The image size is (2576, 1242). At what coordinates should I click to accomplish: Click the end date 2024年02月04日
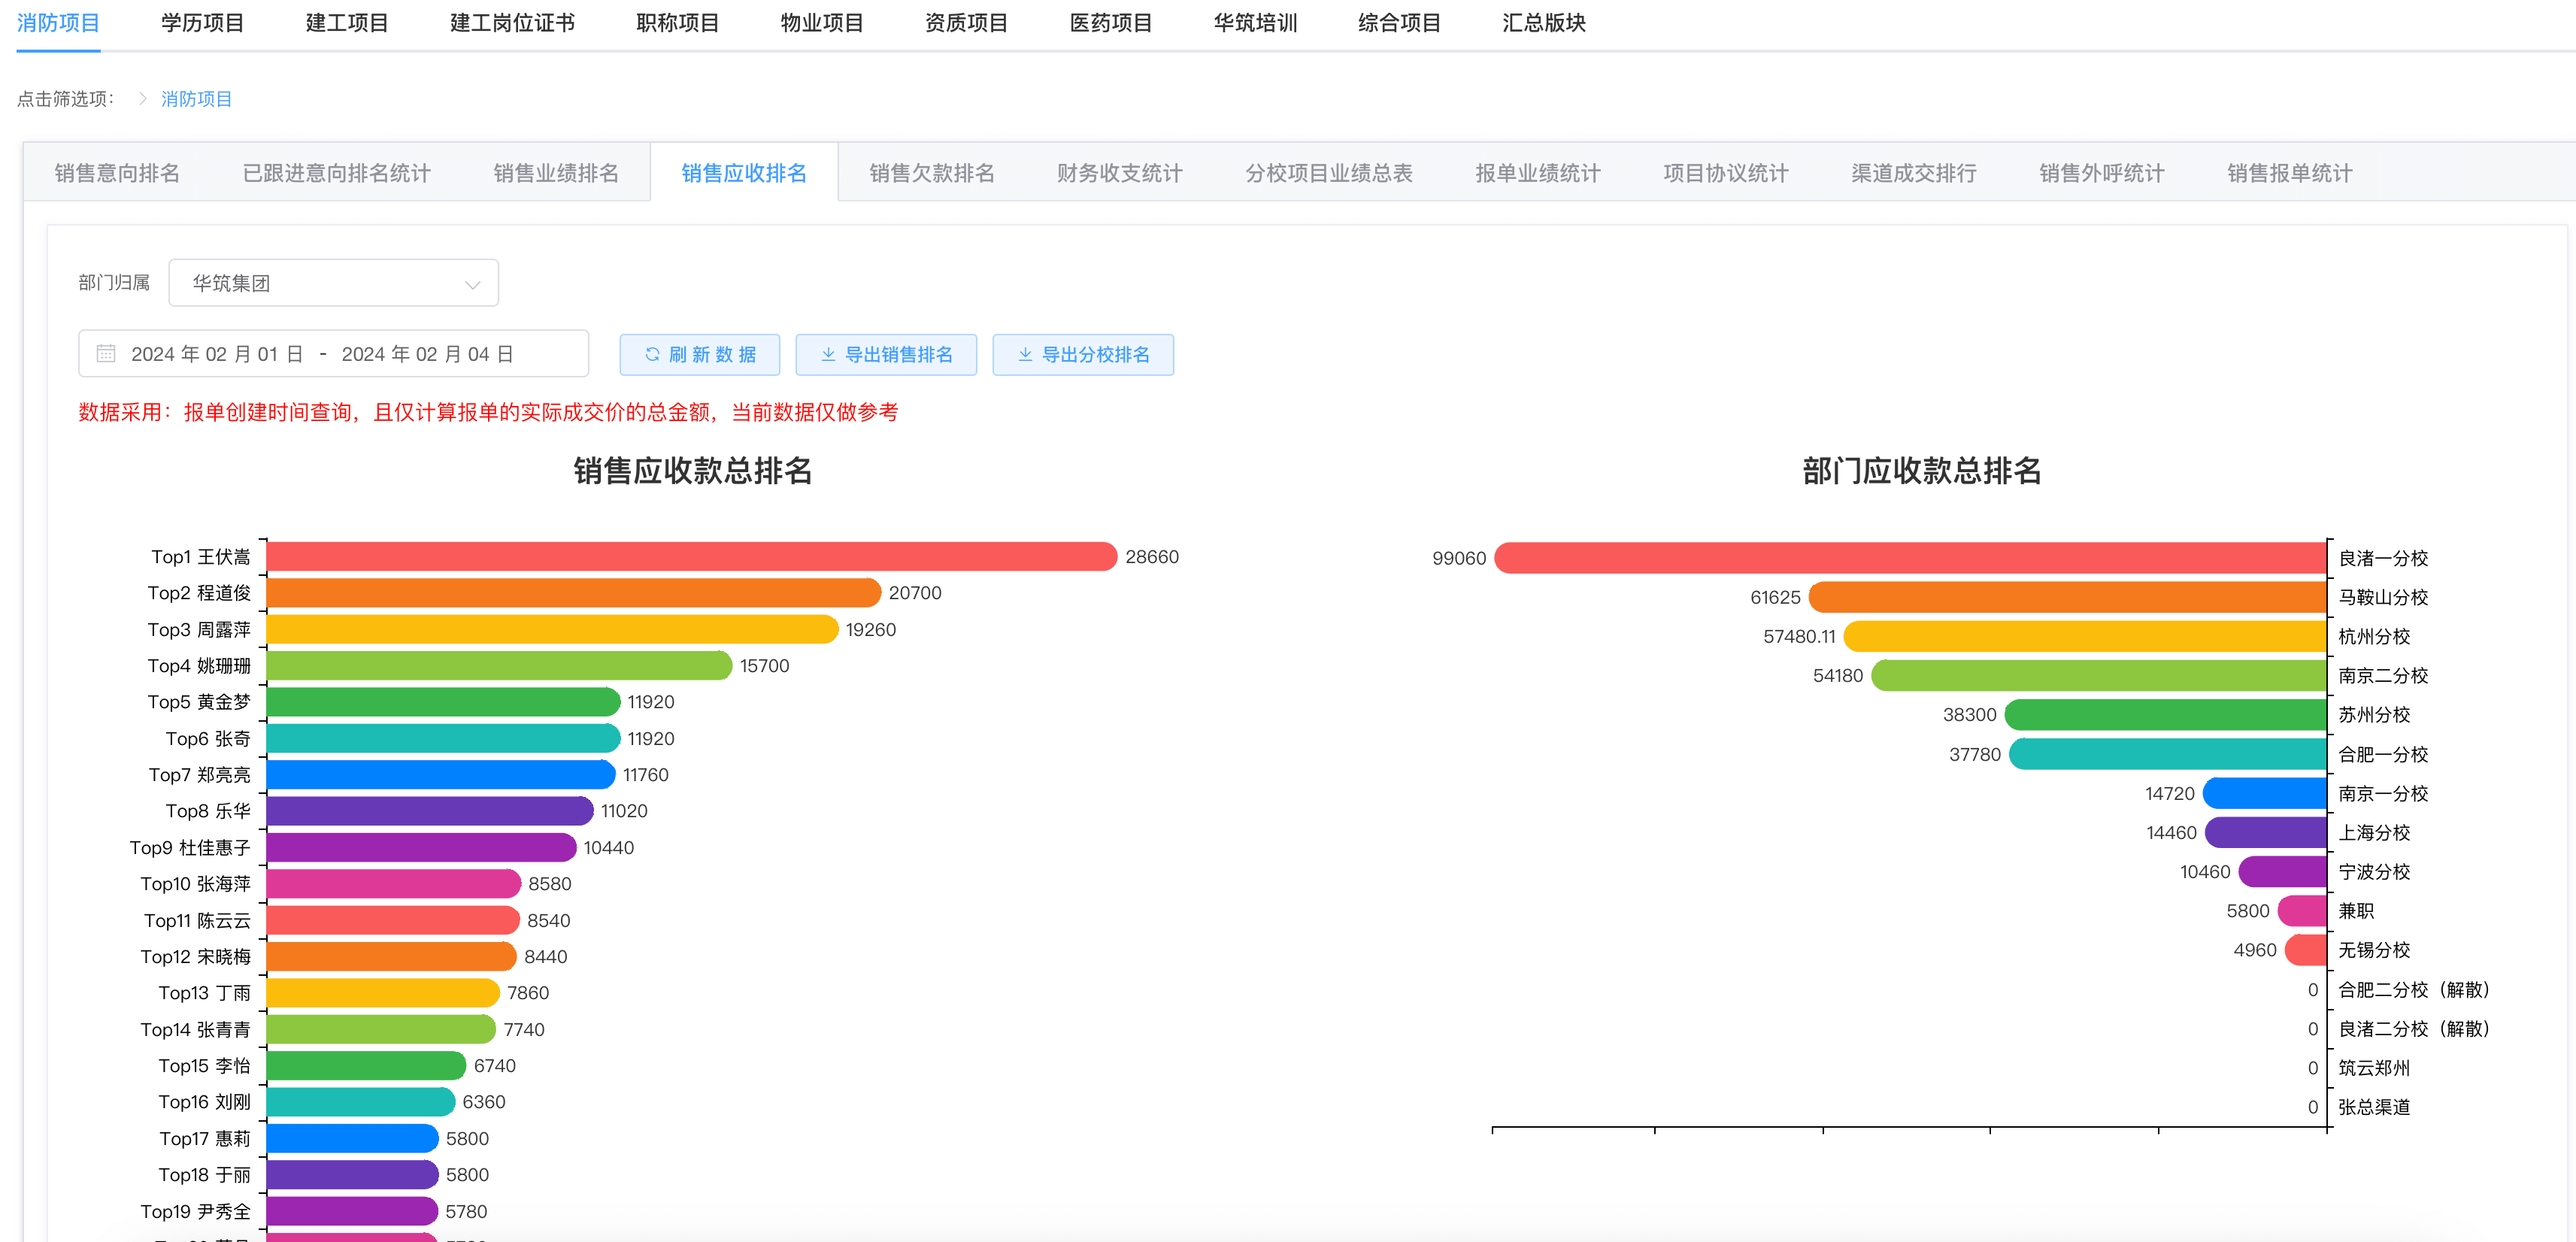tap(427, 354)
